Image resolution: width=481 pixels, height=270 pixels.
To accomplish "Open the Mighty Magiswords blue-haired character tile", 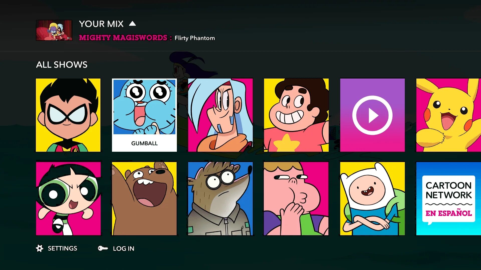I will (x=220, y=115).
